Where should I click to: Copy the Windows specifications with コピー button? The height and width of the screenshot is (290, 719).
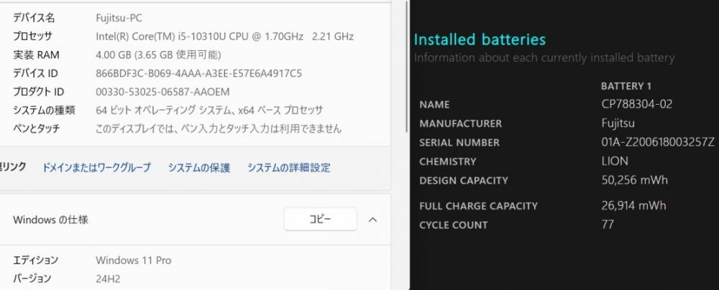tap(320, 219)
